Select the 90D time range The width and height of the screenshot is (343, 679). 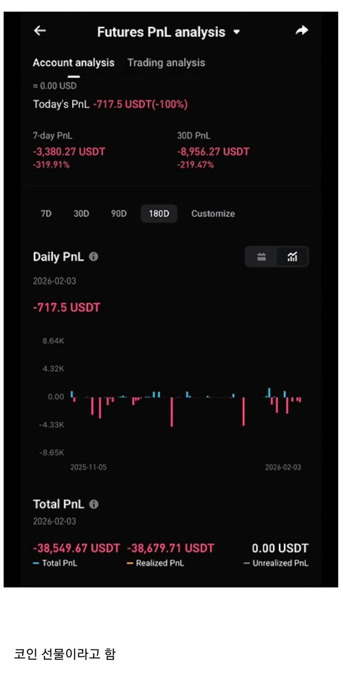[118, 213]
